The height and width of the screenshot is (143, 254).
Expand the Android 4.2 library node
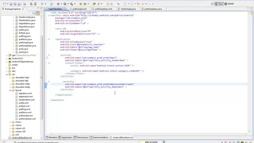click(7, 58)
